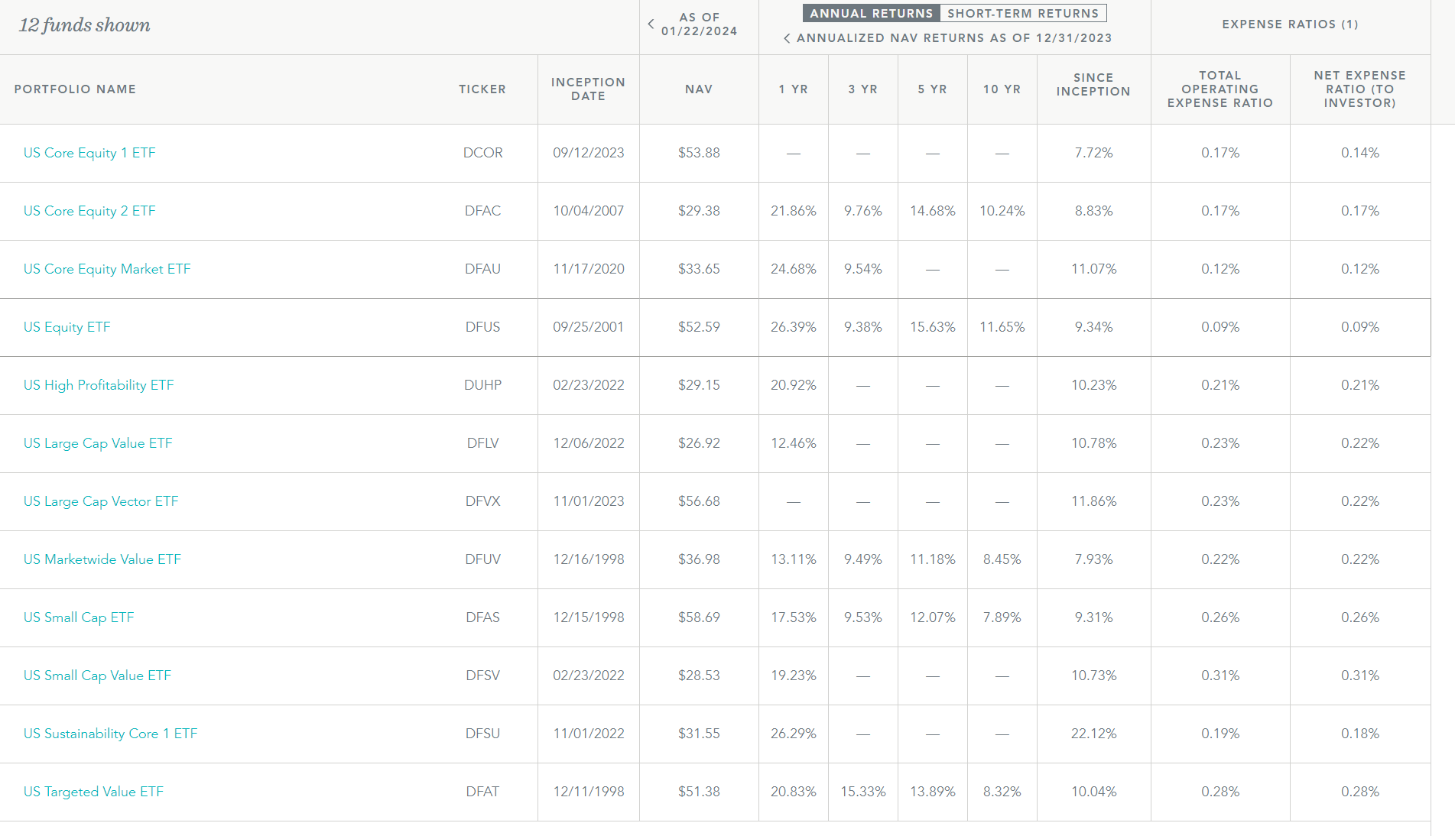Click Total Operating Expense Ratio header
This screenshot has height=836, width=1455.
coord(1220,89)
